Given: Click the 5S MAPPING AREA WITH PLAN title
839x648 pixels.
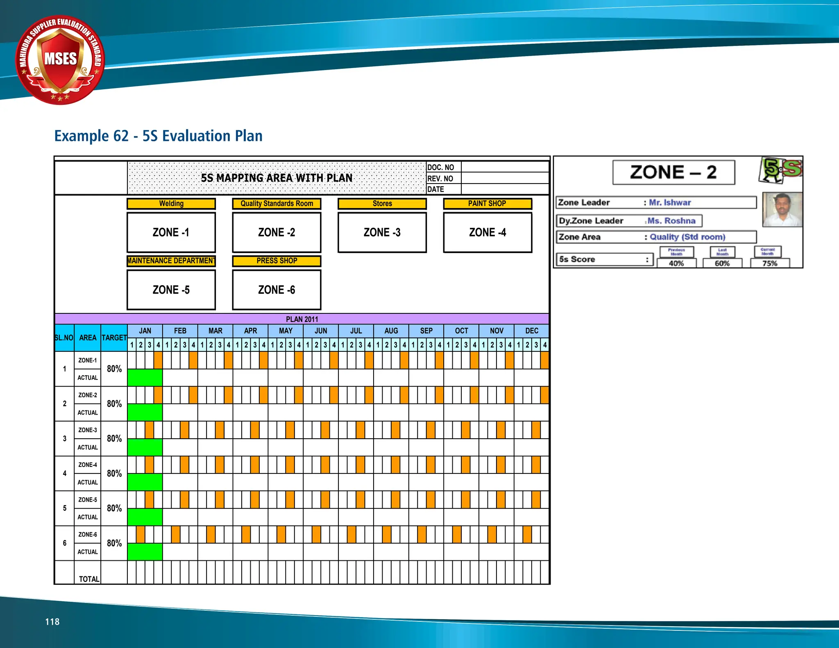Looking at the screenshot, I should (277, 178).
